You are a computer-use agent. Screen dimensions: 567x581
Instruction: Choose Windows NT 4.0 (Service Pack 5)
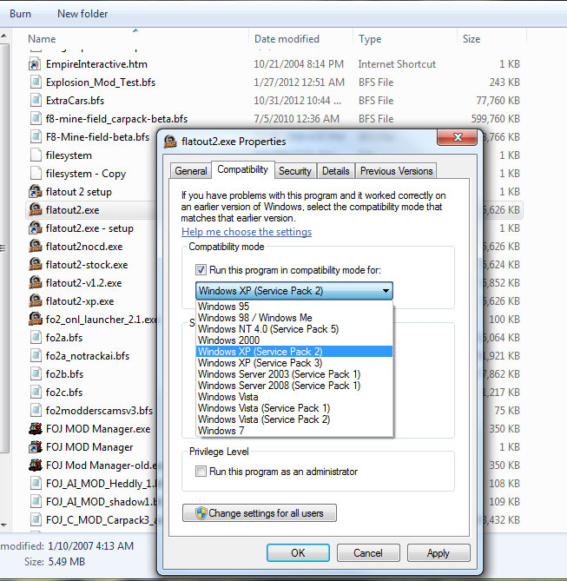pos(293,329)
